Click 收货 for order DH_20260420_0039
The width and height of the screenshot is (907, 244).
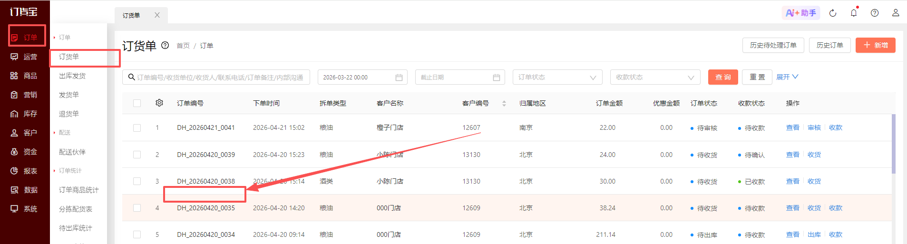(814, 155)
